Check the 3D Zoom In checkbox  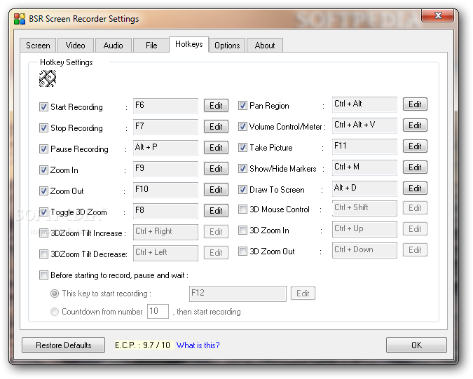pyautogui.click(x=242, y=230)
